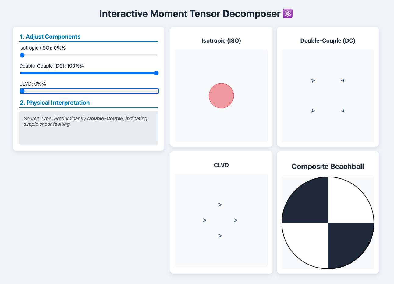Click the bottom-right arrow in Double-Couple diagram
Screen dimensions: 394x284
(x=343, y=110)
